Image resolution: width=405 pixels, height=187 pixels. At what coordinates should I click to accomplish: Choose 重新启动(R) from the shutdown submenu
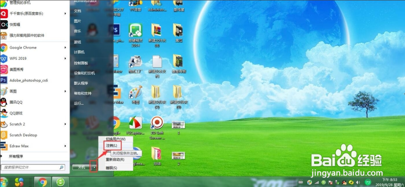[x=115, y=160]
